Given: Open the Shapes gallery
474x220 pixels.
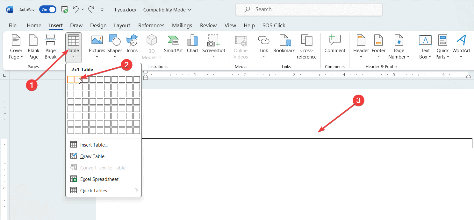Looking at the screenshot, I should click(x=115, y=47).
